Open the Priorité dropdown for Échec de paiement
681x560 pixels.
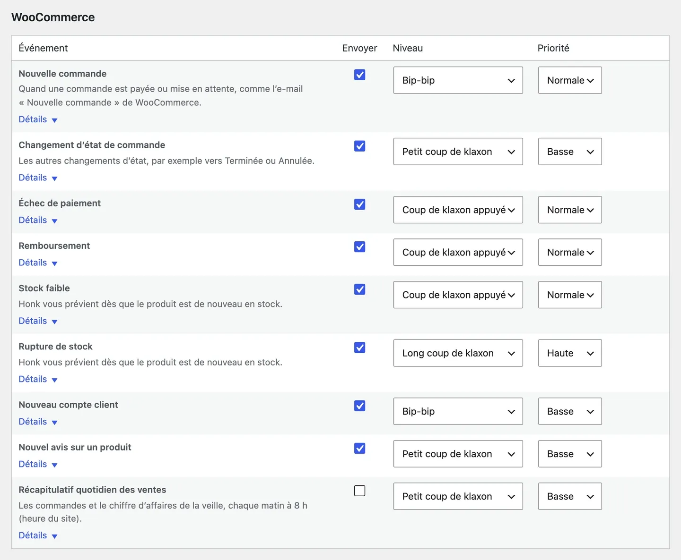click(570, 210)
